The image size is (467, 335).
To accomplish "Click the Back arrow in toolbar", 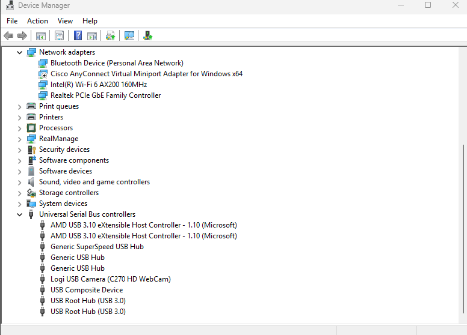I will [x=8, y=36].
